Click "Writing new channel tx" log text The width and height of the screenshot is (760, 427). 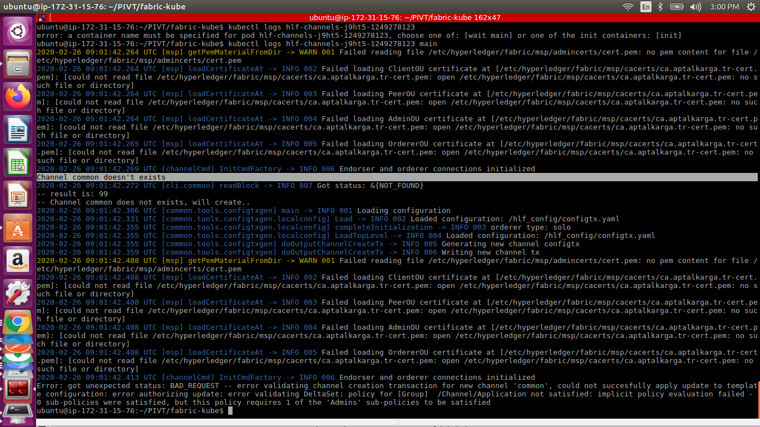(x=490, y=252)
